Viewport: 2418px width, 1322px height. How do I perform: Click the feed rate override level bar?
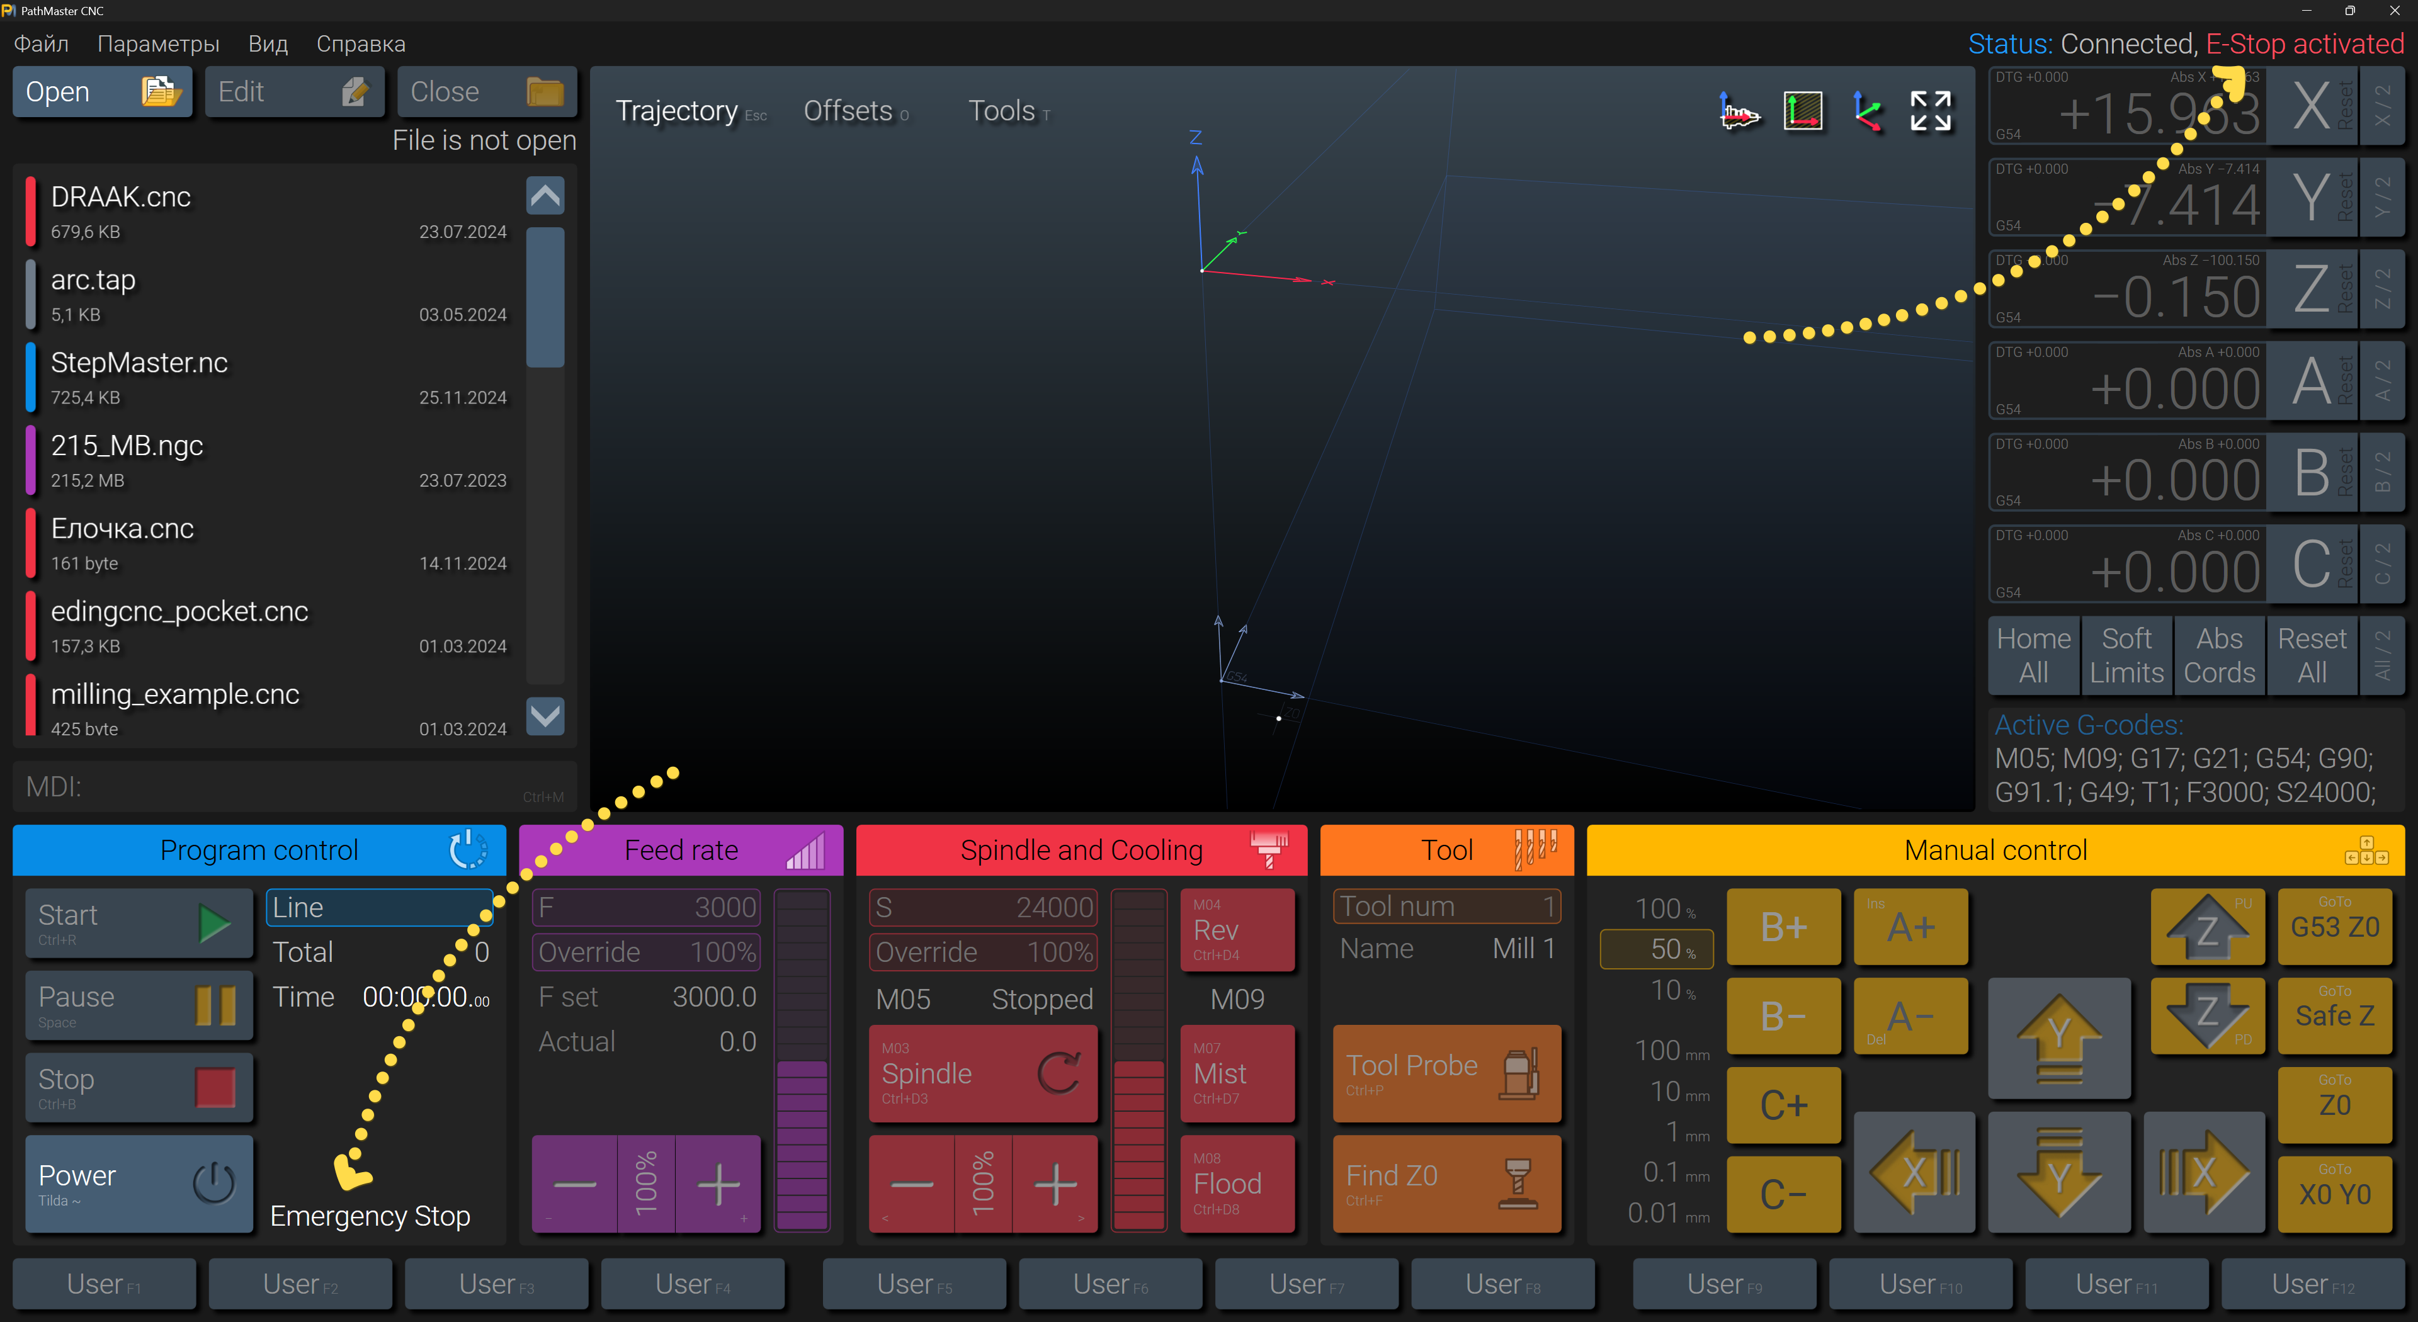pyautogui.click(x=802, y=1060)
